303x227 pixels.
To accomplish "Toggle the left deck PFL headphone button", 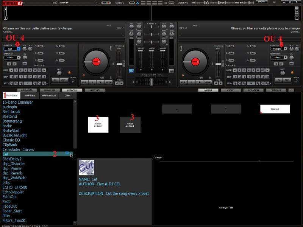I will [x=131, y=71].
